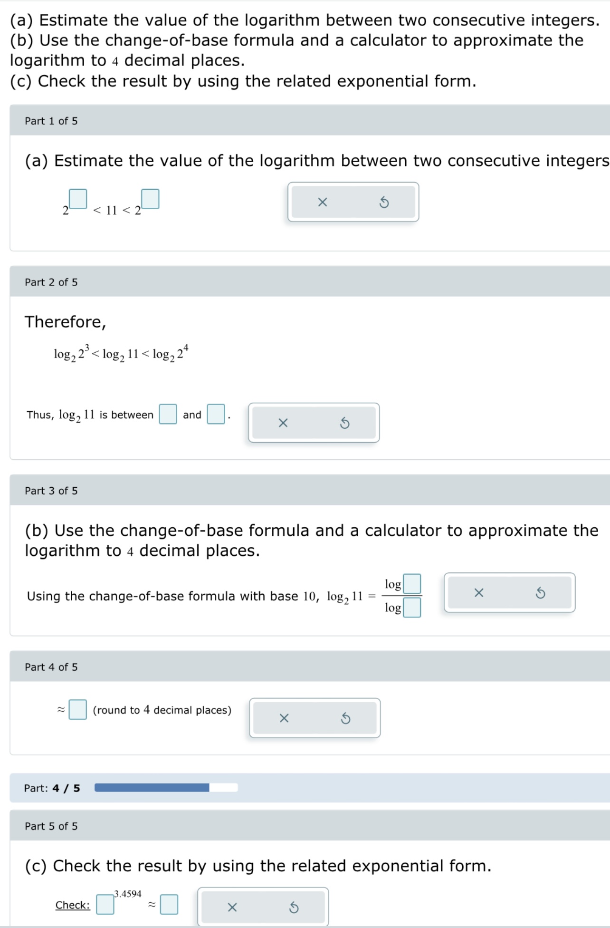Click the base box beside the Check label
Screen dimensions: 610x928
105,905
